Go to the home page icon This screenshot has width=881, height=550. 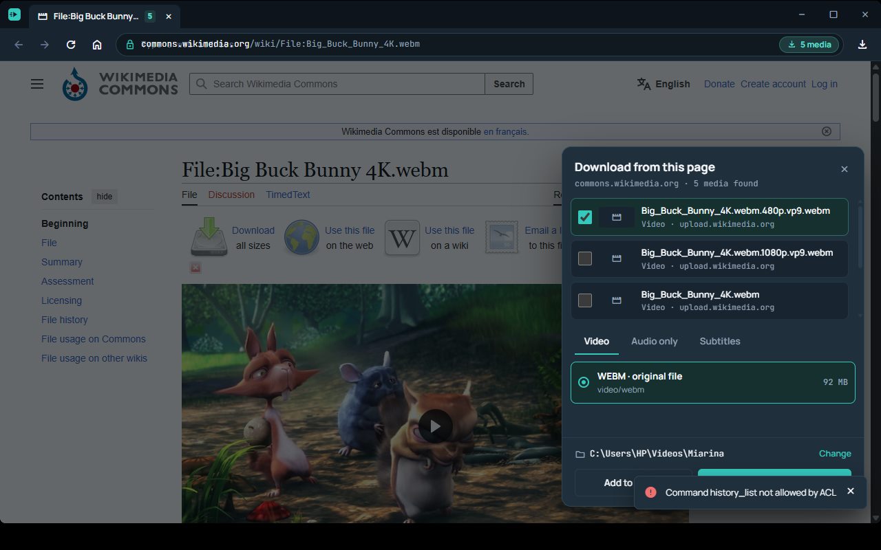pyautogui.click(x=97, y=45)
